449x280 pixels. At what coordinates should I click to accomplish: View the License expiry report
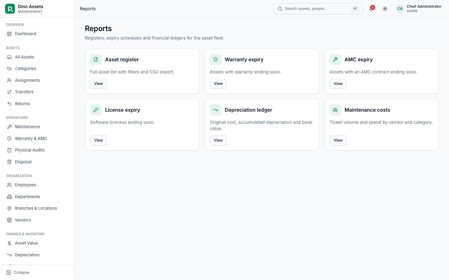pyautogui.click(x=99, y=140)
